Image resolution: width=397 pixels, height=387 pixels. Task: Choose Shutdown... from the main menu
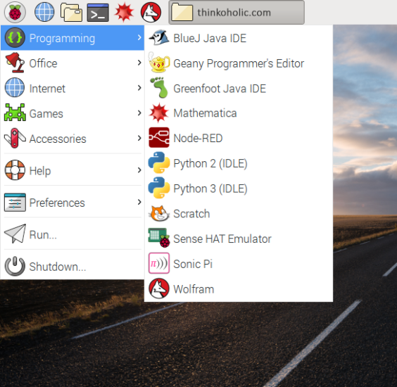(x=73, y=266)
